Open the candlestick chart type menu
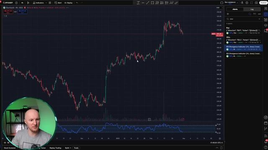The width and height of the screenshot is (268, 150). [28, 3]
